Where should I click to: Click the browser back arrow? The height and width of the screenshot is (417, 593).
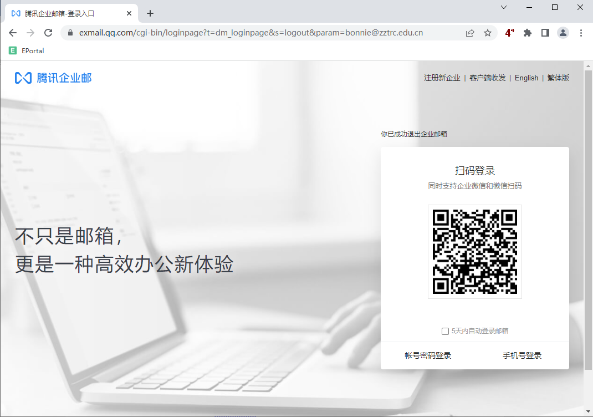click(x=13, y=33)
